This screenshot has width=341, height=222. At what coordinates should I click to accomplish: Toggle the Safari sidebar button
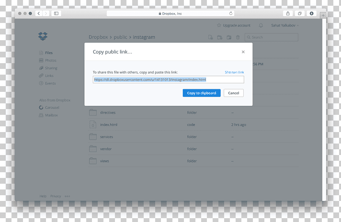(56, 13)
